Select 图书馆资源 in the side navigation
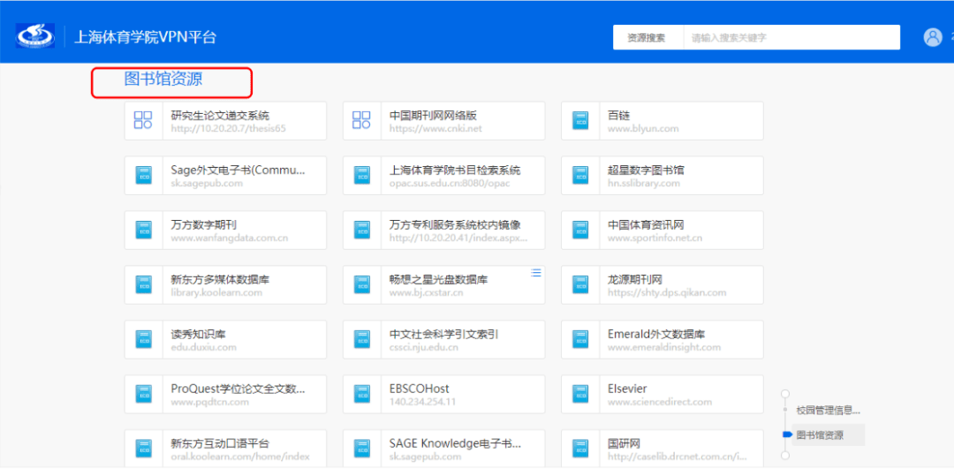Screen dimensions: 954x469 point(820,435)
